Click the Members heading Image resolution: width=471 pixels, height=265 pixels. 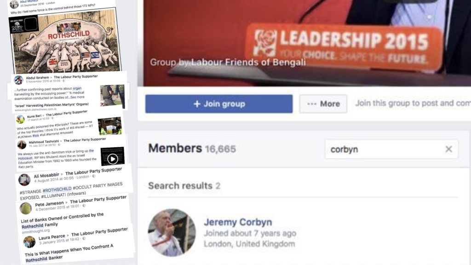(x=175, y=149)
